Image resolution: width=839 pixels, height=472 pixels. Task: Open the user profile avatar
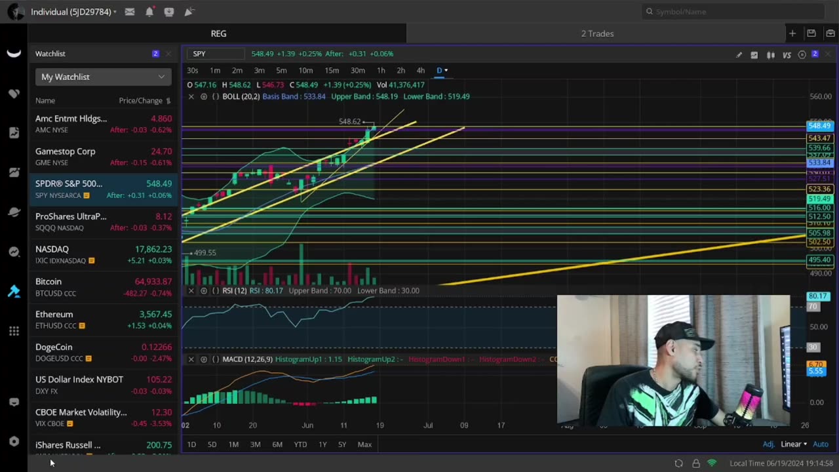(16, 12)
